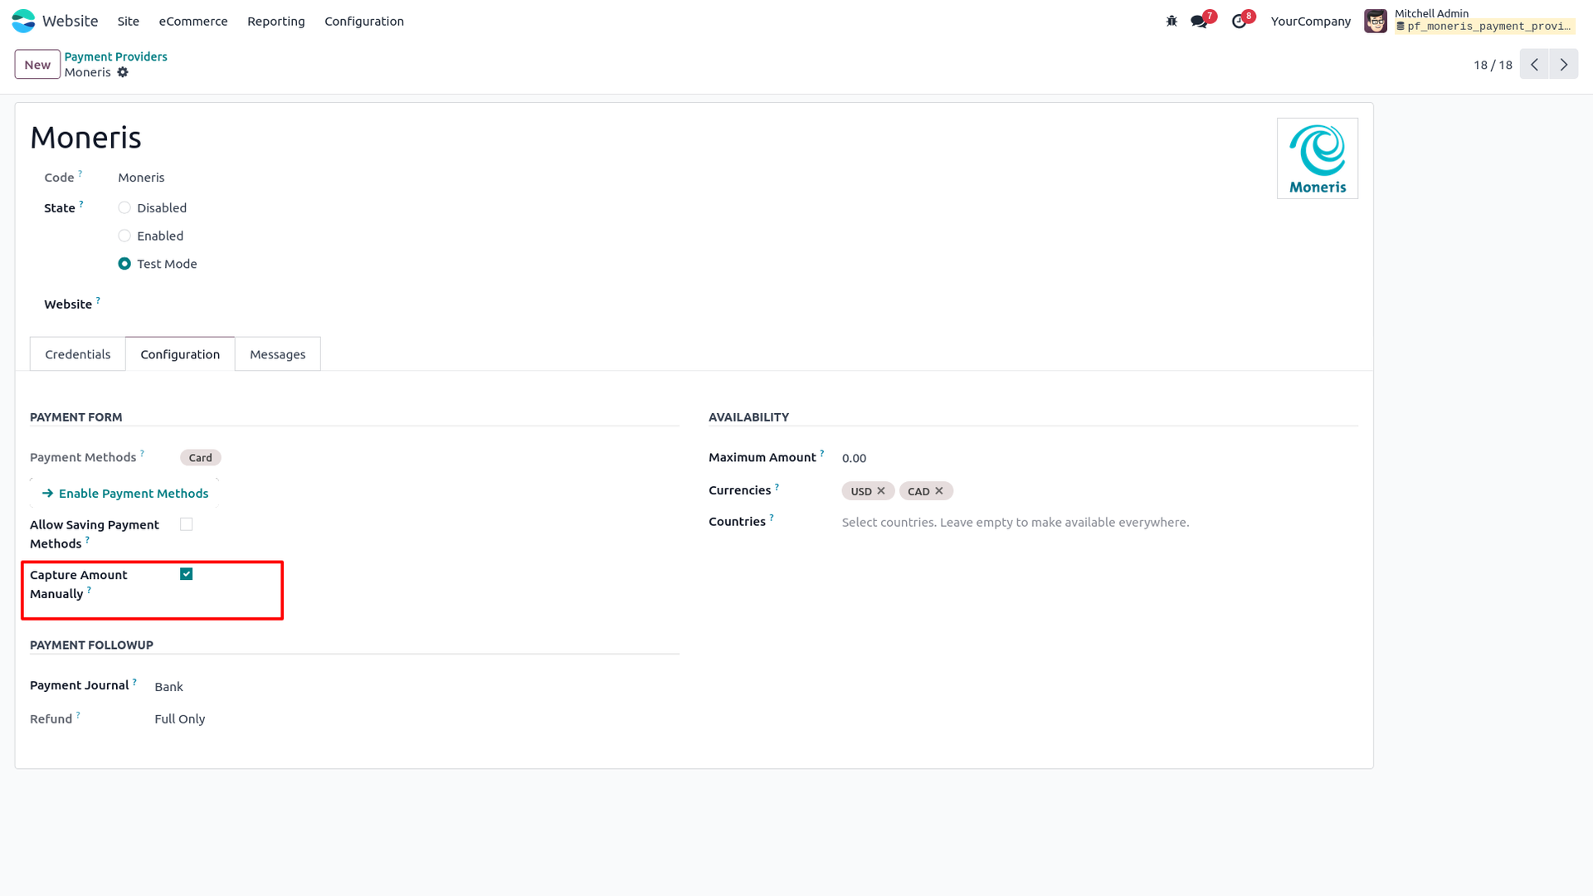The height and width of the screenshot is (896, 1593).
Task: Go to next record arrow
Action: point(1564,65)
